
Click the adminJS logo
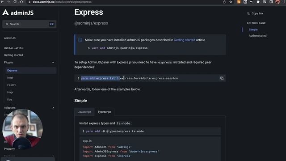18,13
